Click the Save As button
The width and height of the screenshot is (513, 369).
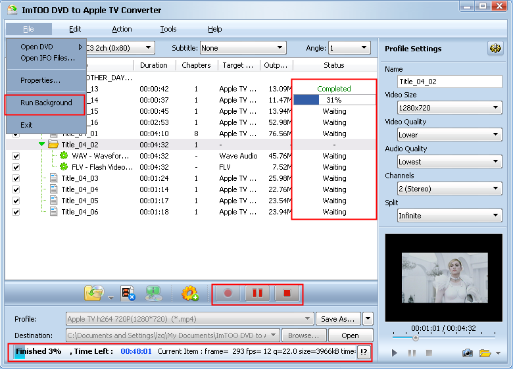tap(338, 318)
